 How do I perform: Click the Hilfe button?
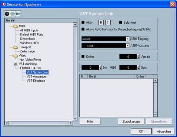90,121
